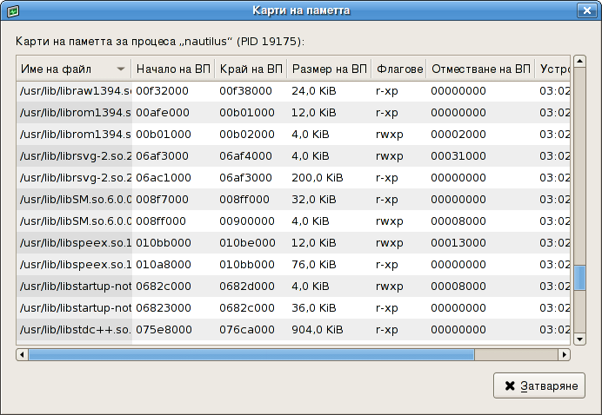The width and height of the screenshot is (602, 415).
Task: Click the vertical scrollbar down arrow
Action: (x=579, y=340)
